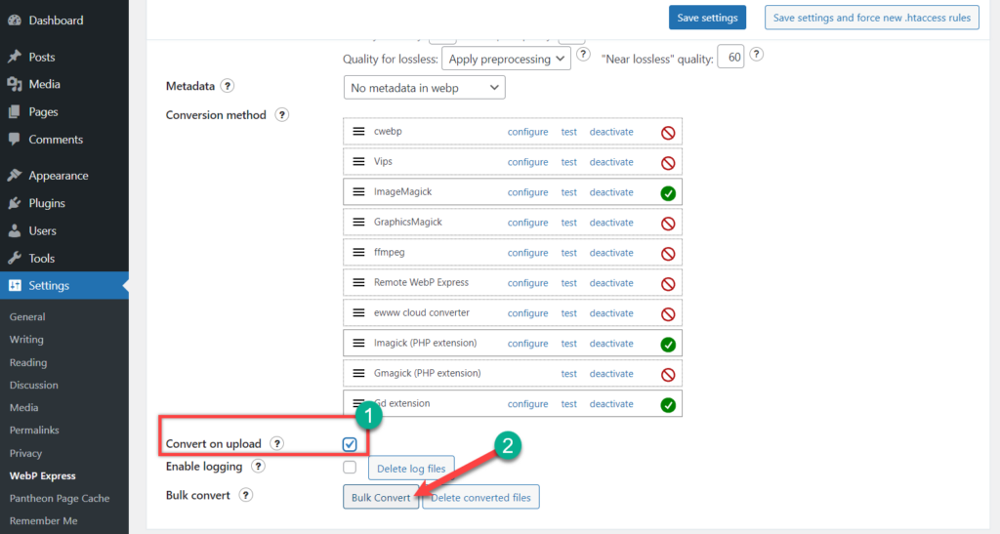The height and width of the screenshot is (534, 1000).
Task: Click configure link for ewww cloud converter
Action: [x=527, y=313]
